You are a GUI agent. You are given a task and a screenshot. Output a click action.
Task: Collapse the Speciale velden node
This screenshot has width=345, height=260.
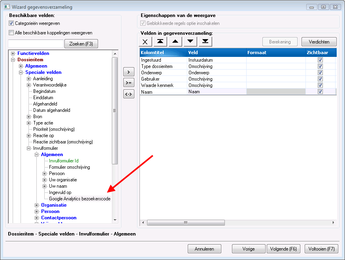(21, 72)
